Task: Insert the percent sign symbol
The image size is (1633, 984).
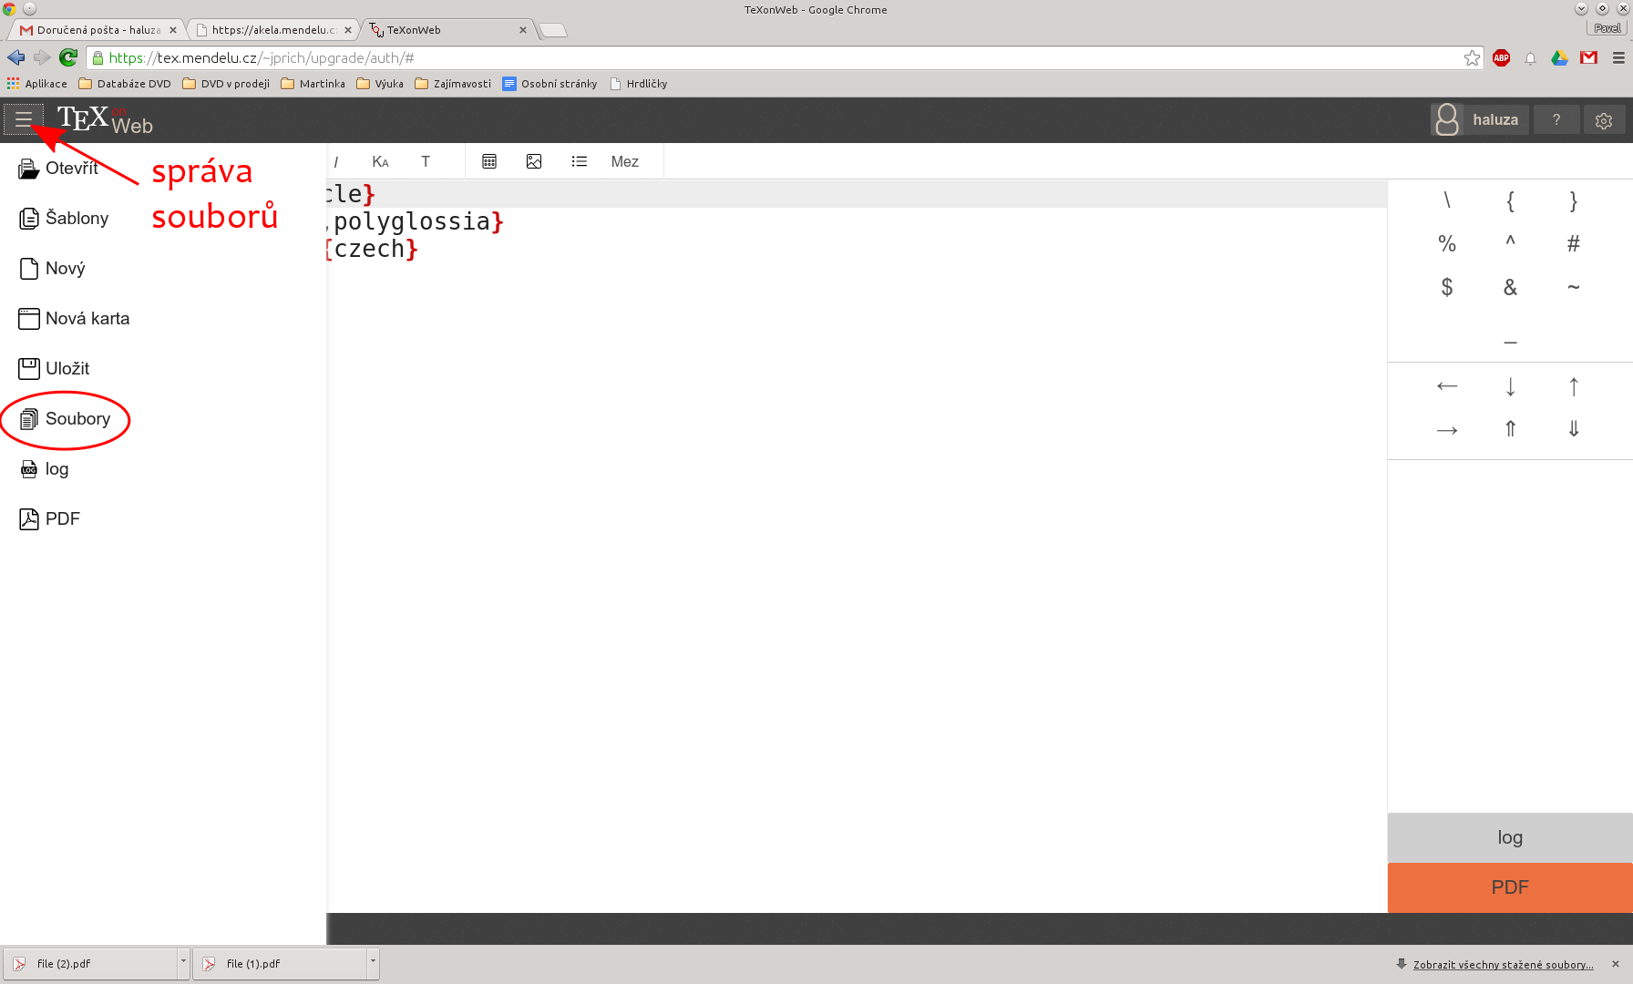Action: [1447, 244]
